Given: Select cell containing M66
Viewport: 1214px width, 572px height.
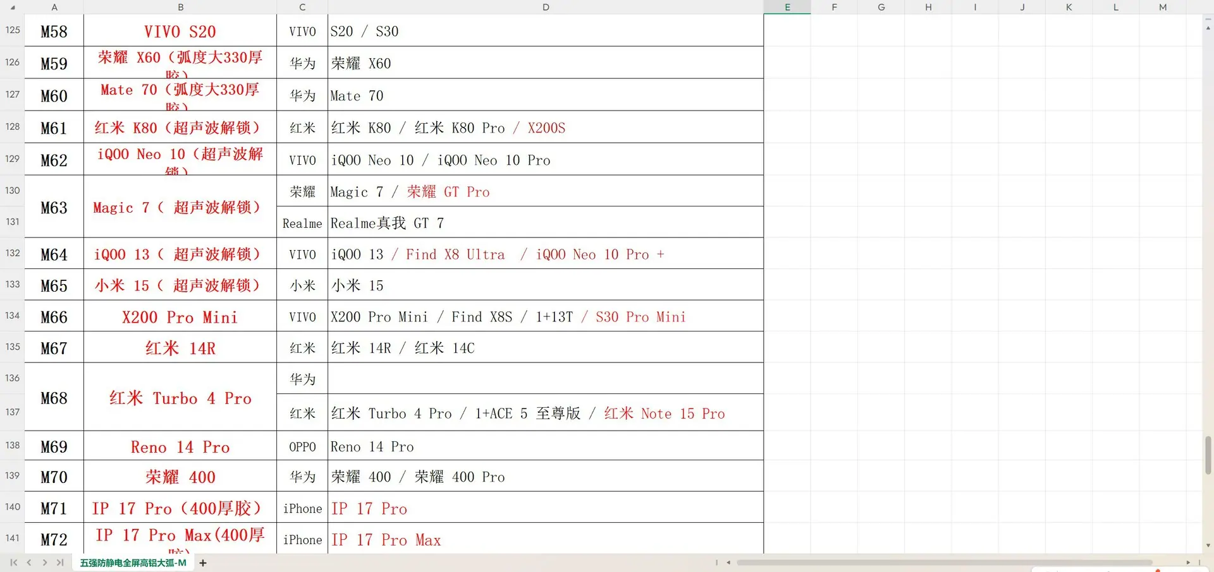Looking at the screenshot, I should pyautogui.click(x=54, y=316).
